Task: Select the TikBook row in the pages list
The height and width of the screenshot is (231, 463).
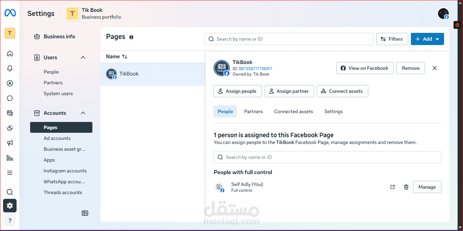Action: click(x=153, y=74)
